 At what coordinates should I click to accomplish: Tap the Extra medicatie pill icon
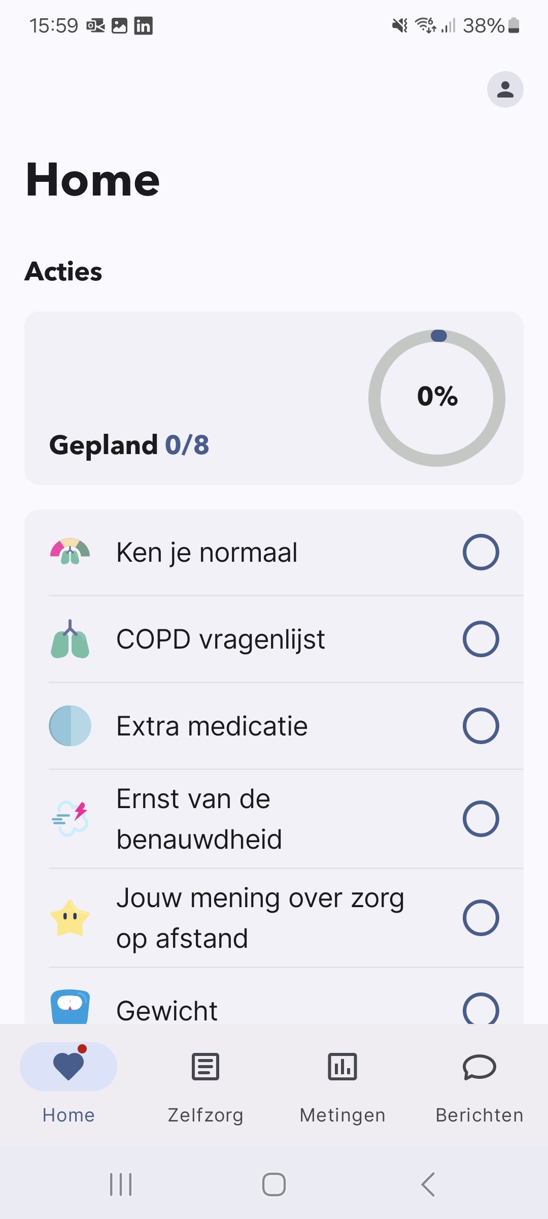point(70,726)
